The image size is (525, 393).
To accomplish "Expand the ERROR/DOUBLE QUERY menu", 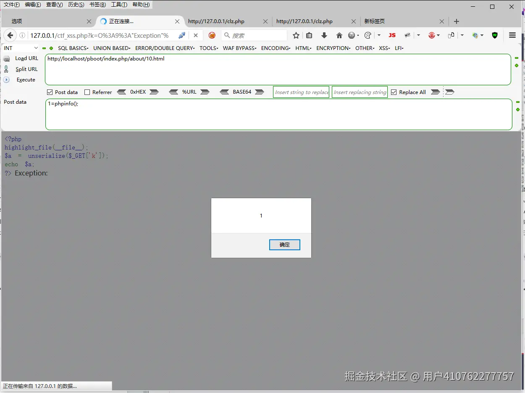I will (165, 48).
